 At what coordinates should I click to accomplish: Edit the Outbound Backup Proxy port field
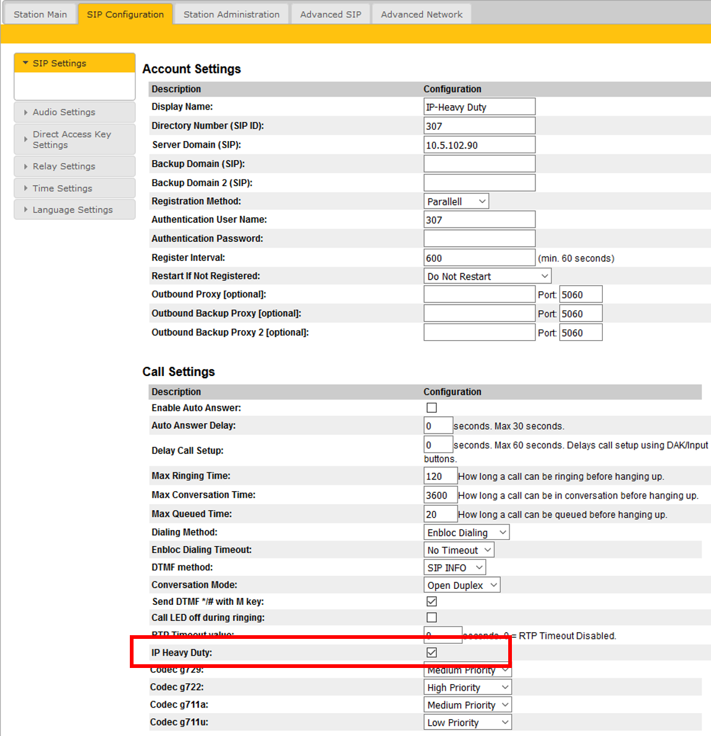click(x=581, y=314)
